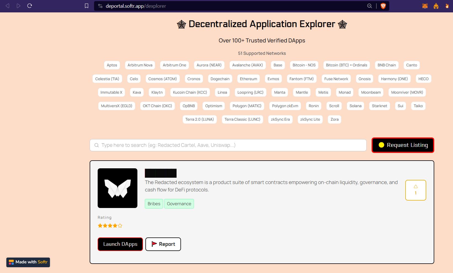Select the Mantle chip
The height and width of the screenshot is (273, 453).
click(302, 92)
